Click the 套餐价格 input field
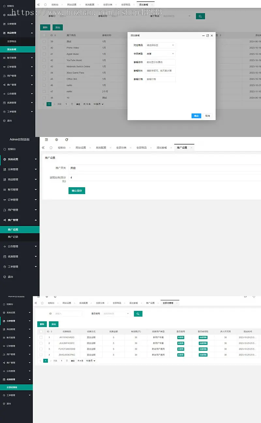Viewport: 261px width, 423px height. point(160,79)
